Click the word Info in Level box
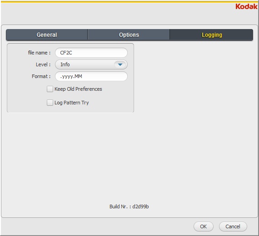 pyautogui.click(x=65, y=64)
